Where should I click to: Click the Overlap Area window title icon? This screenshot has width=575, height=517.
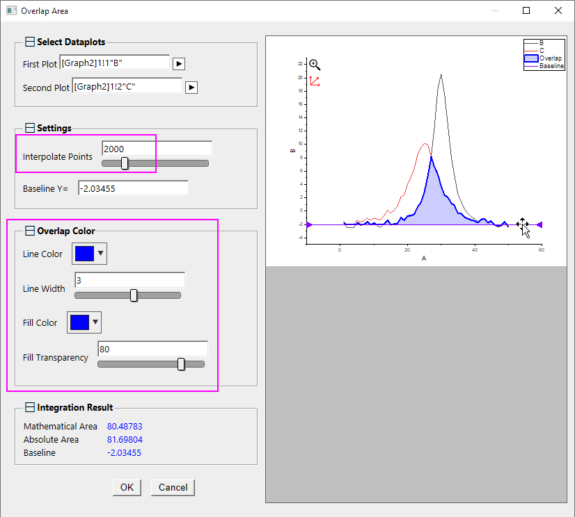tap(11, 11)
